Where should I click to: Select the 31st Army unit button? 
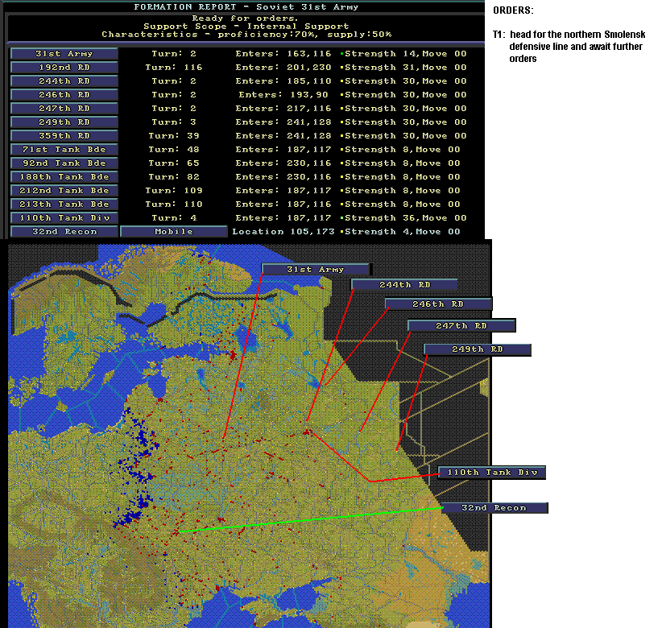[x=64, y=54]
